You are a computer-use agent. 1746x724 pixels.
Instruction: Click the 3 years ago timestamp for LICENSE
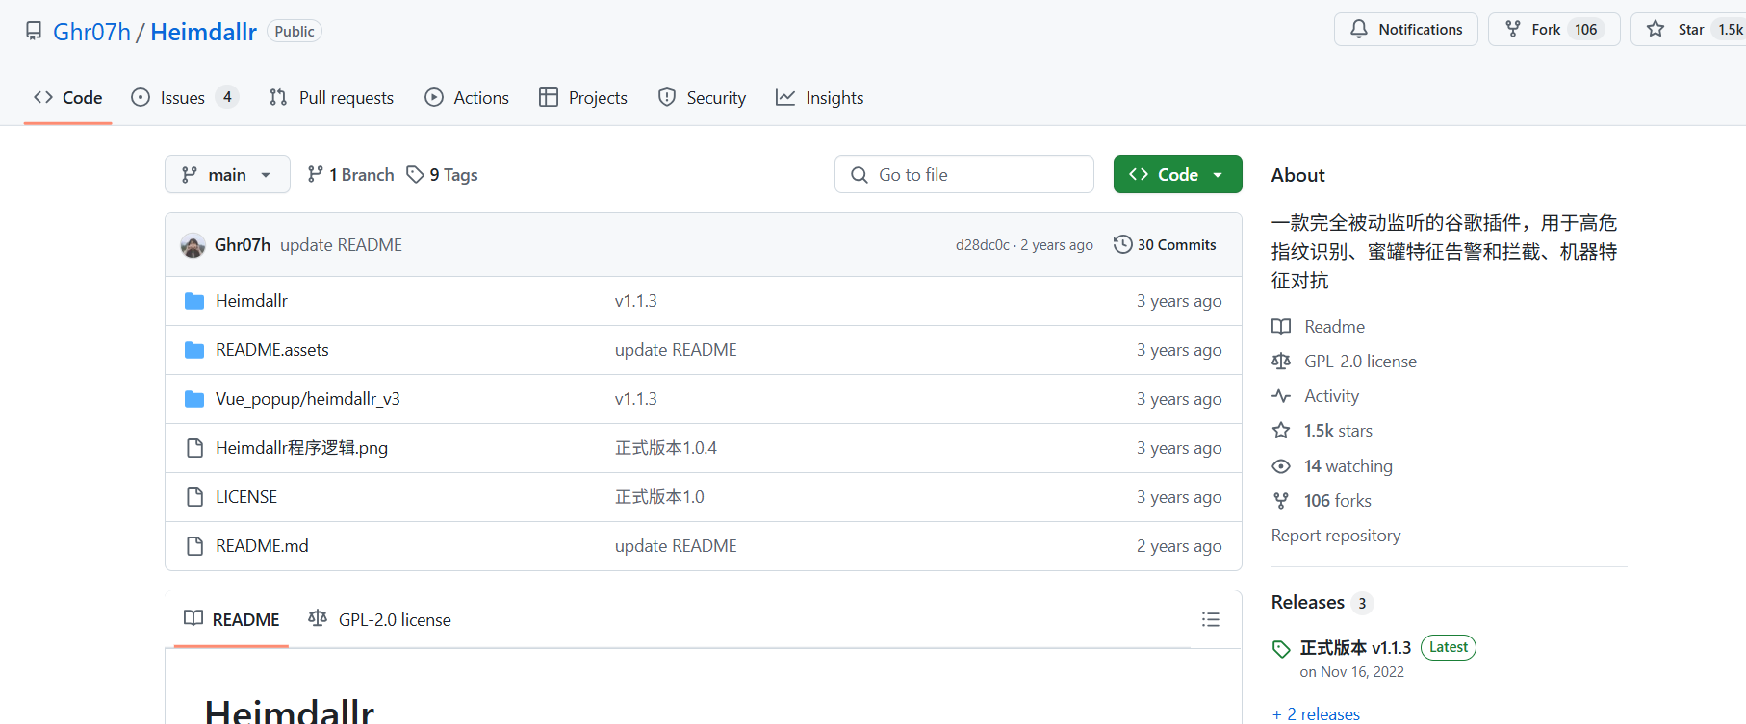point(1179,497)
